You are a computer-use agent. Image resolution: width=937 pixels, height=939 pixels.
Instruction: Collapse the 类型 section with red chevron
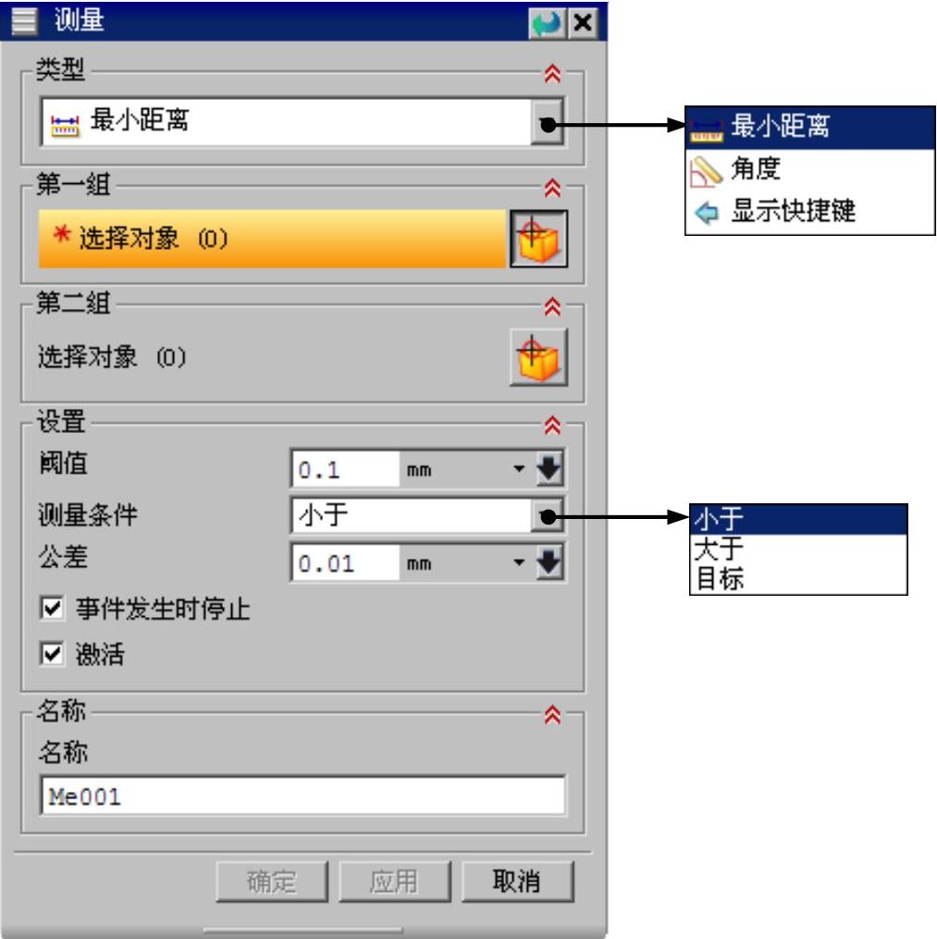click(x=552, y=74)
